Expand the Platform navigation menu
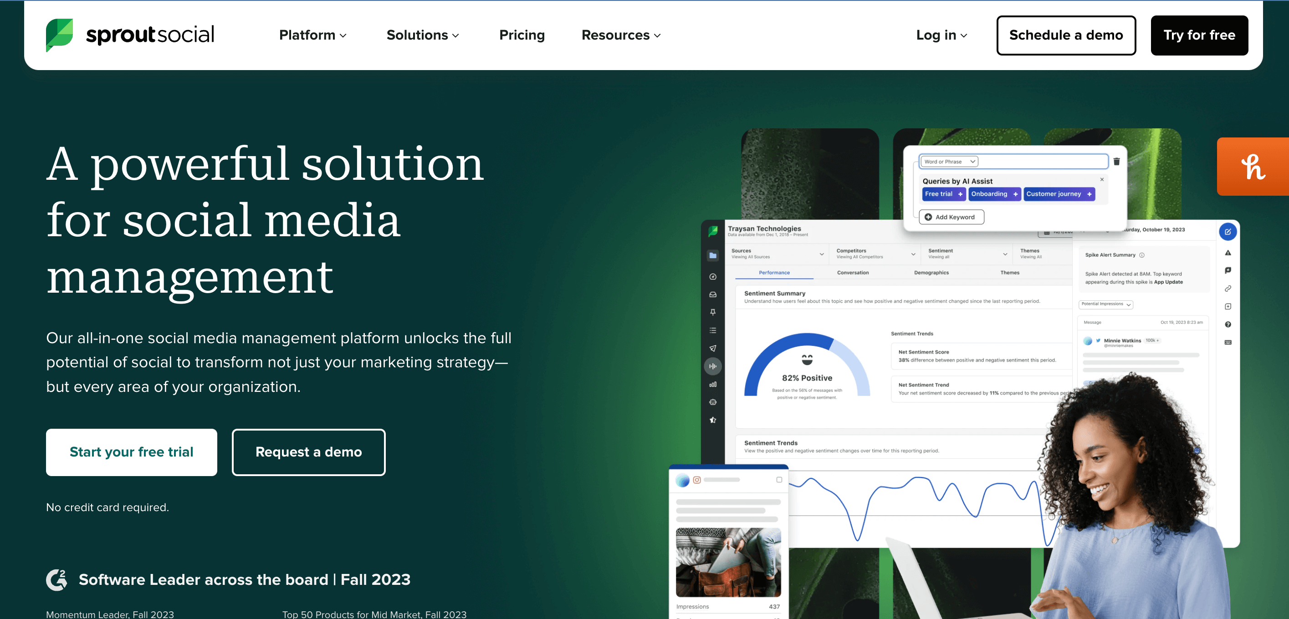Viewport: 1289px width, 619px height. coord(313,35)
